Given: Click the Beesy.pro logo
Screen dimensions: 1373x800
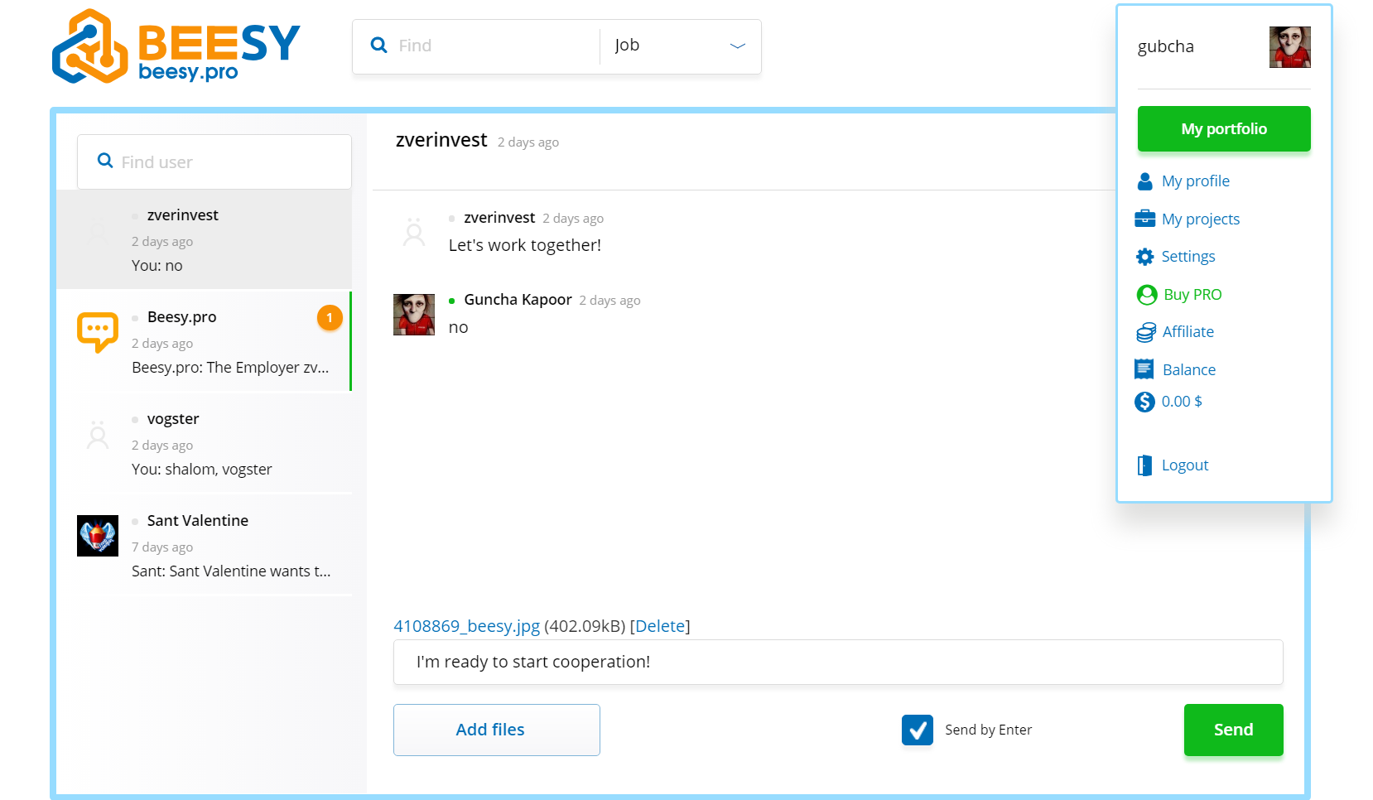Looking at the screenshot, I should (176, 46).
